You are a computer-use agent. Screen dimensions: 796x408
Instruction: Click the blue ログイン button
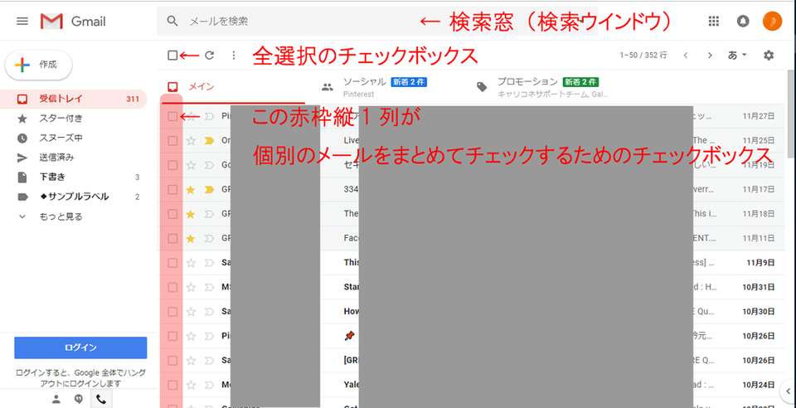80,348
